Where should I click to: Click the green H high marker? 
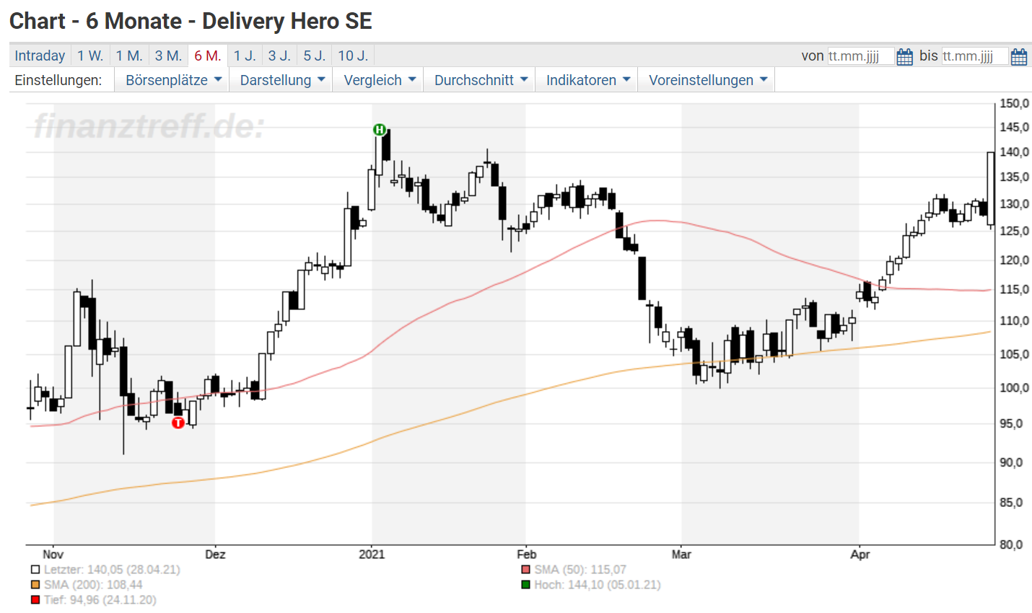[380, 130]
